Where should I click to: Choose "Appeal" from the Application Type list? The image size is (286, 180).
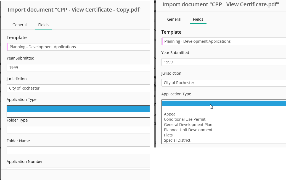click(170, 114)
